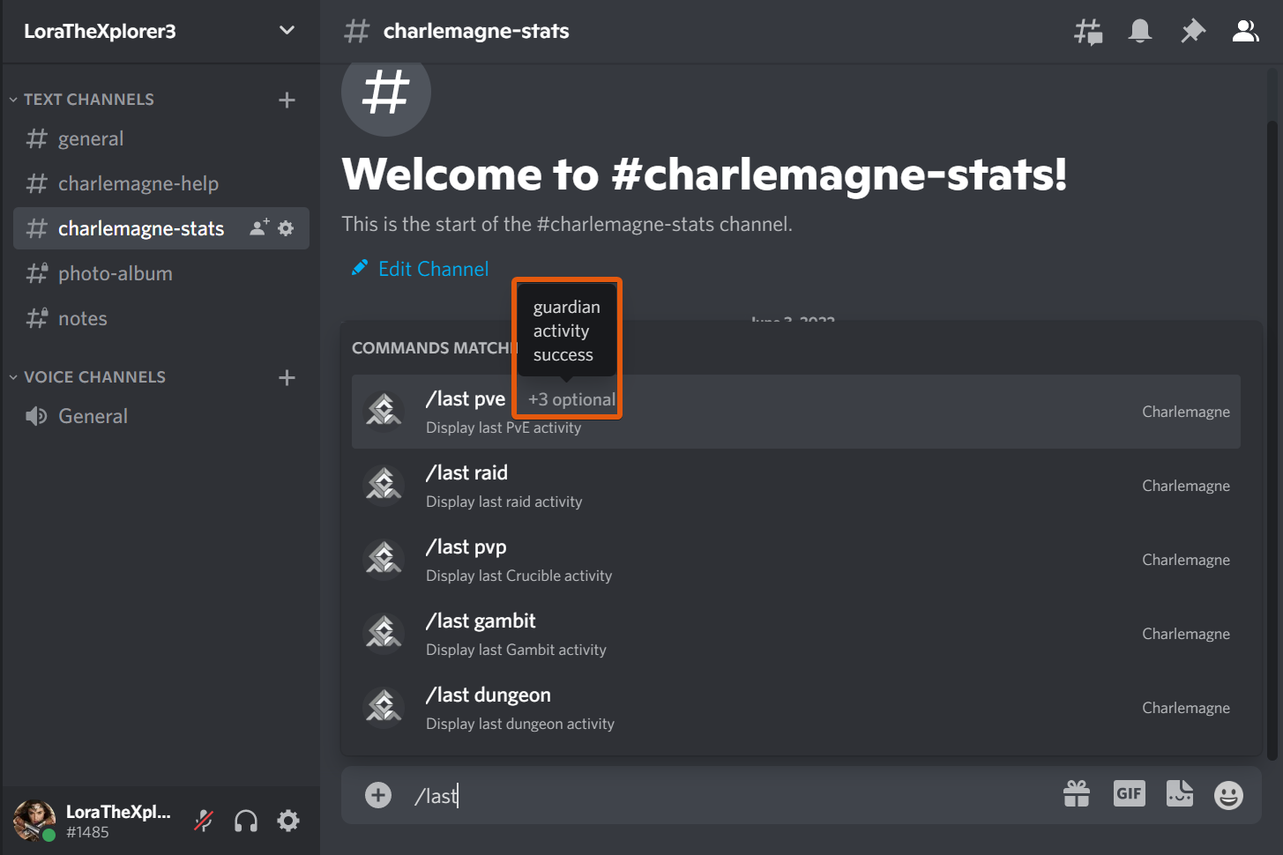Click LoraTheXpl... user avatar

(x=34, y=821)
